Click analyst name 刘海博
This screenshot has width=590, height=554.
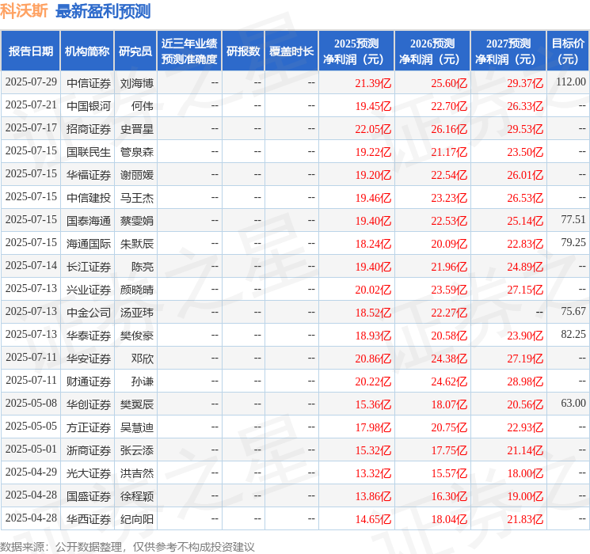[136, 83]
